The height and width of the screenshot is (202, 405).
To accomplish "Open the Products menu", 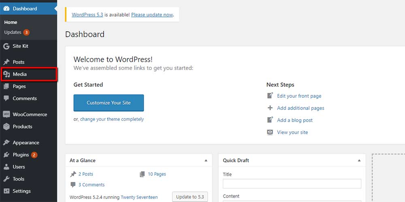I will click(x=28, y=126).
